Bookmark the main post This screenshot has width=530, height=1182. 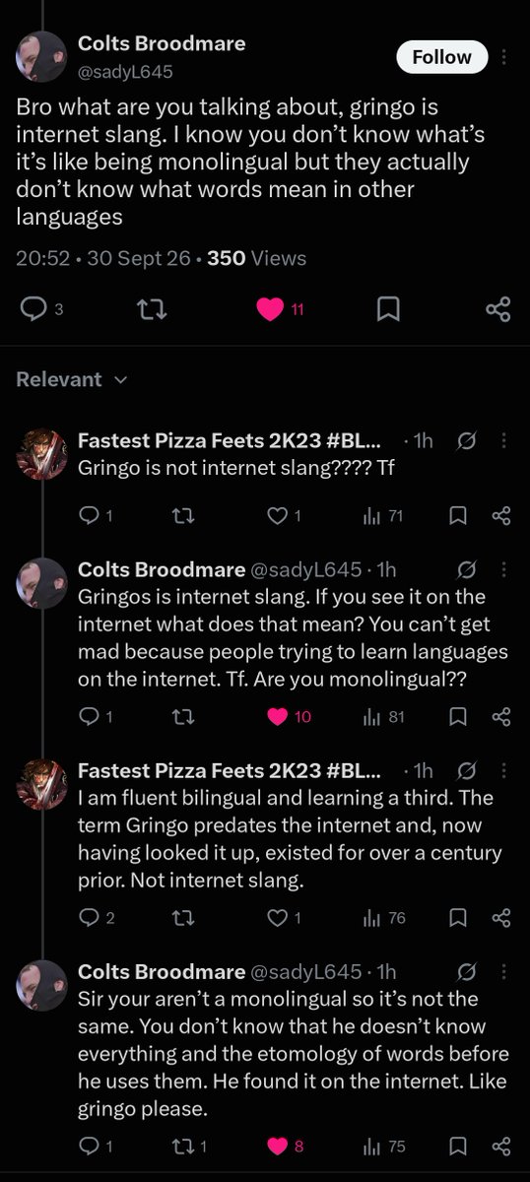point(388,310)
